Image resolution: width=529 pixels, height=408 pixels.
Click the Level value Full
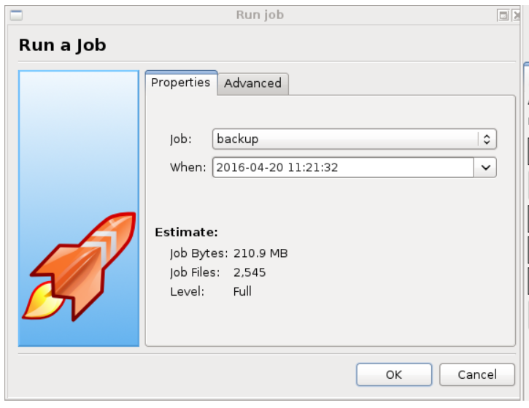tap(242, 291)
